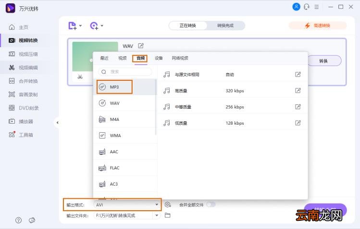The height and width of the screenshot is (229, 360).
Task: Switch to the Recent (最近) tab
Action: pos(104,58)
